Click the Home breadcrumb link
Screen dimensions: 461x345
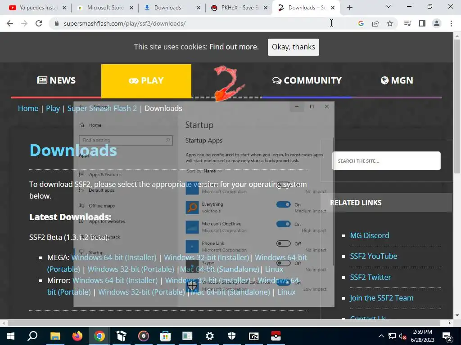tap(28, 108)
